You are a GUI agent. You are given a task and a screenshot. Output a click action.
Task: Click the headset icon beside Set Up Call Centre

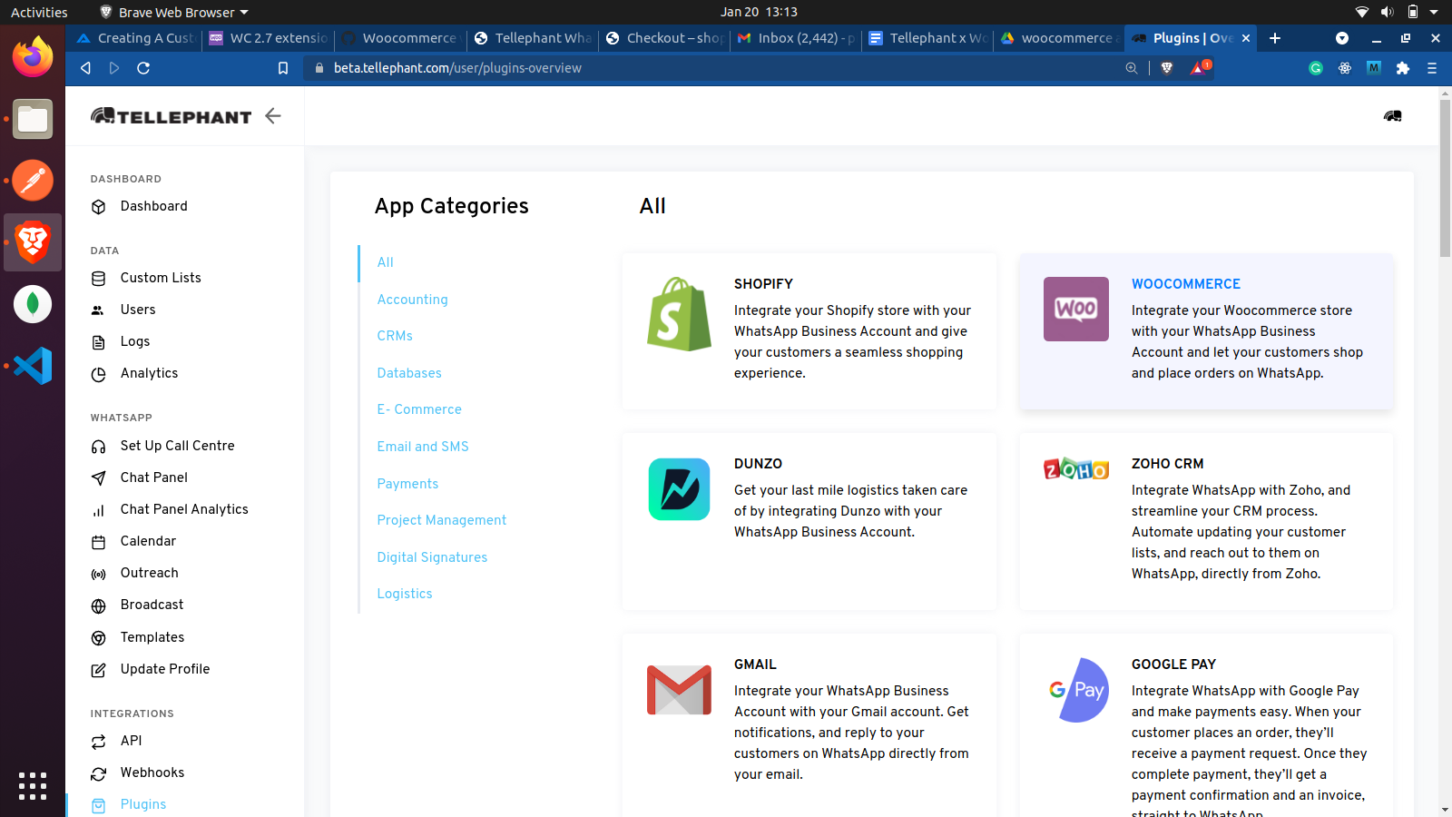tap(99, 447)
